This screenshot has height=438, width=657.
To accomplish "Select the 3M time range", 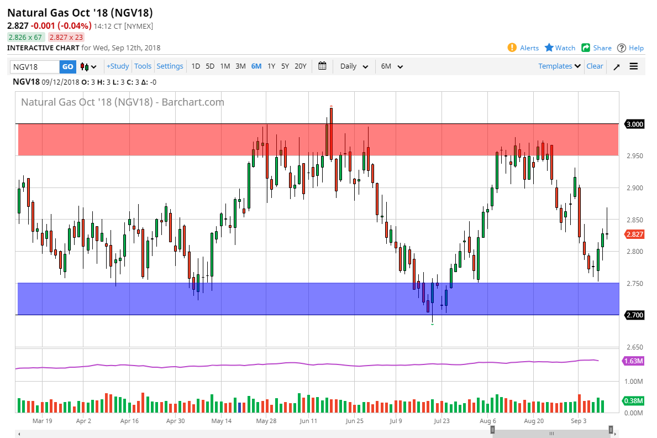I will (240, 66).
